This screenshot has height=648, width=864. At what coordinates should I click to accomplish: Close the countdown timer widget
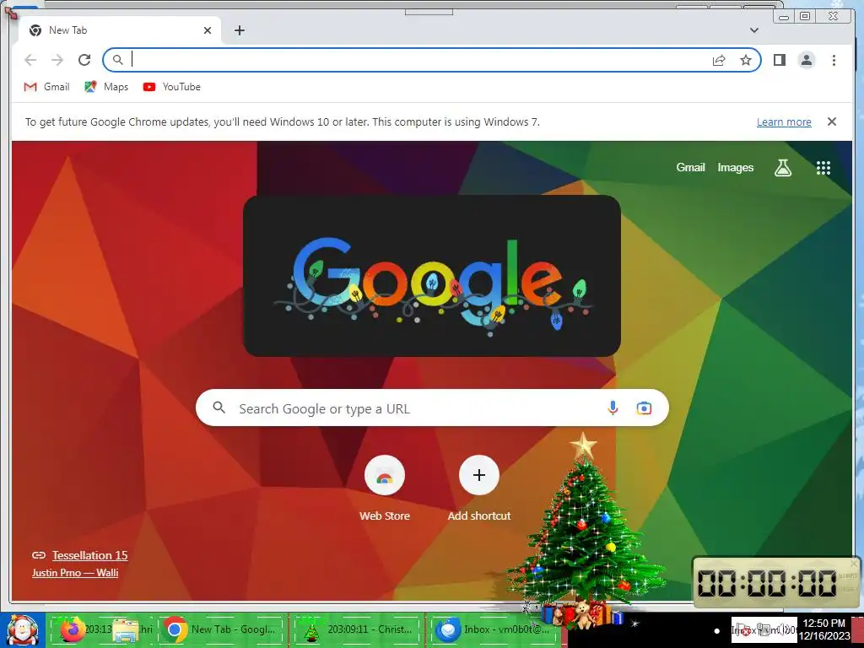click(x=854, y=564)
